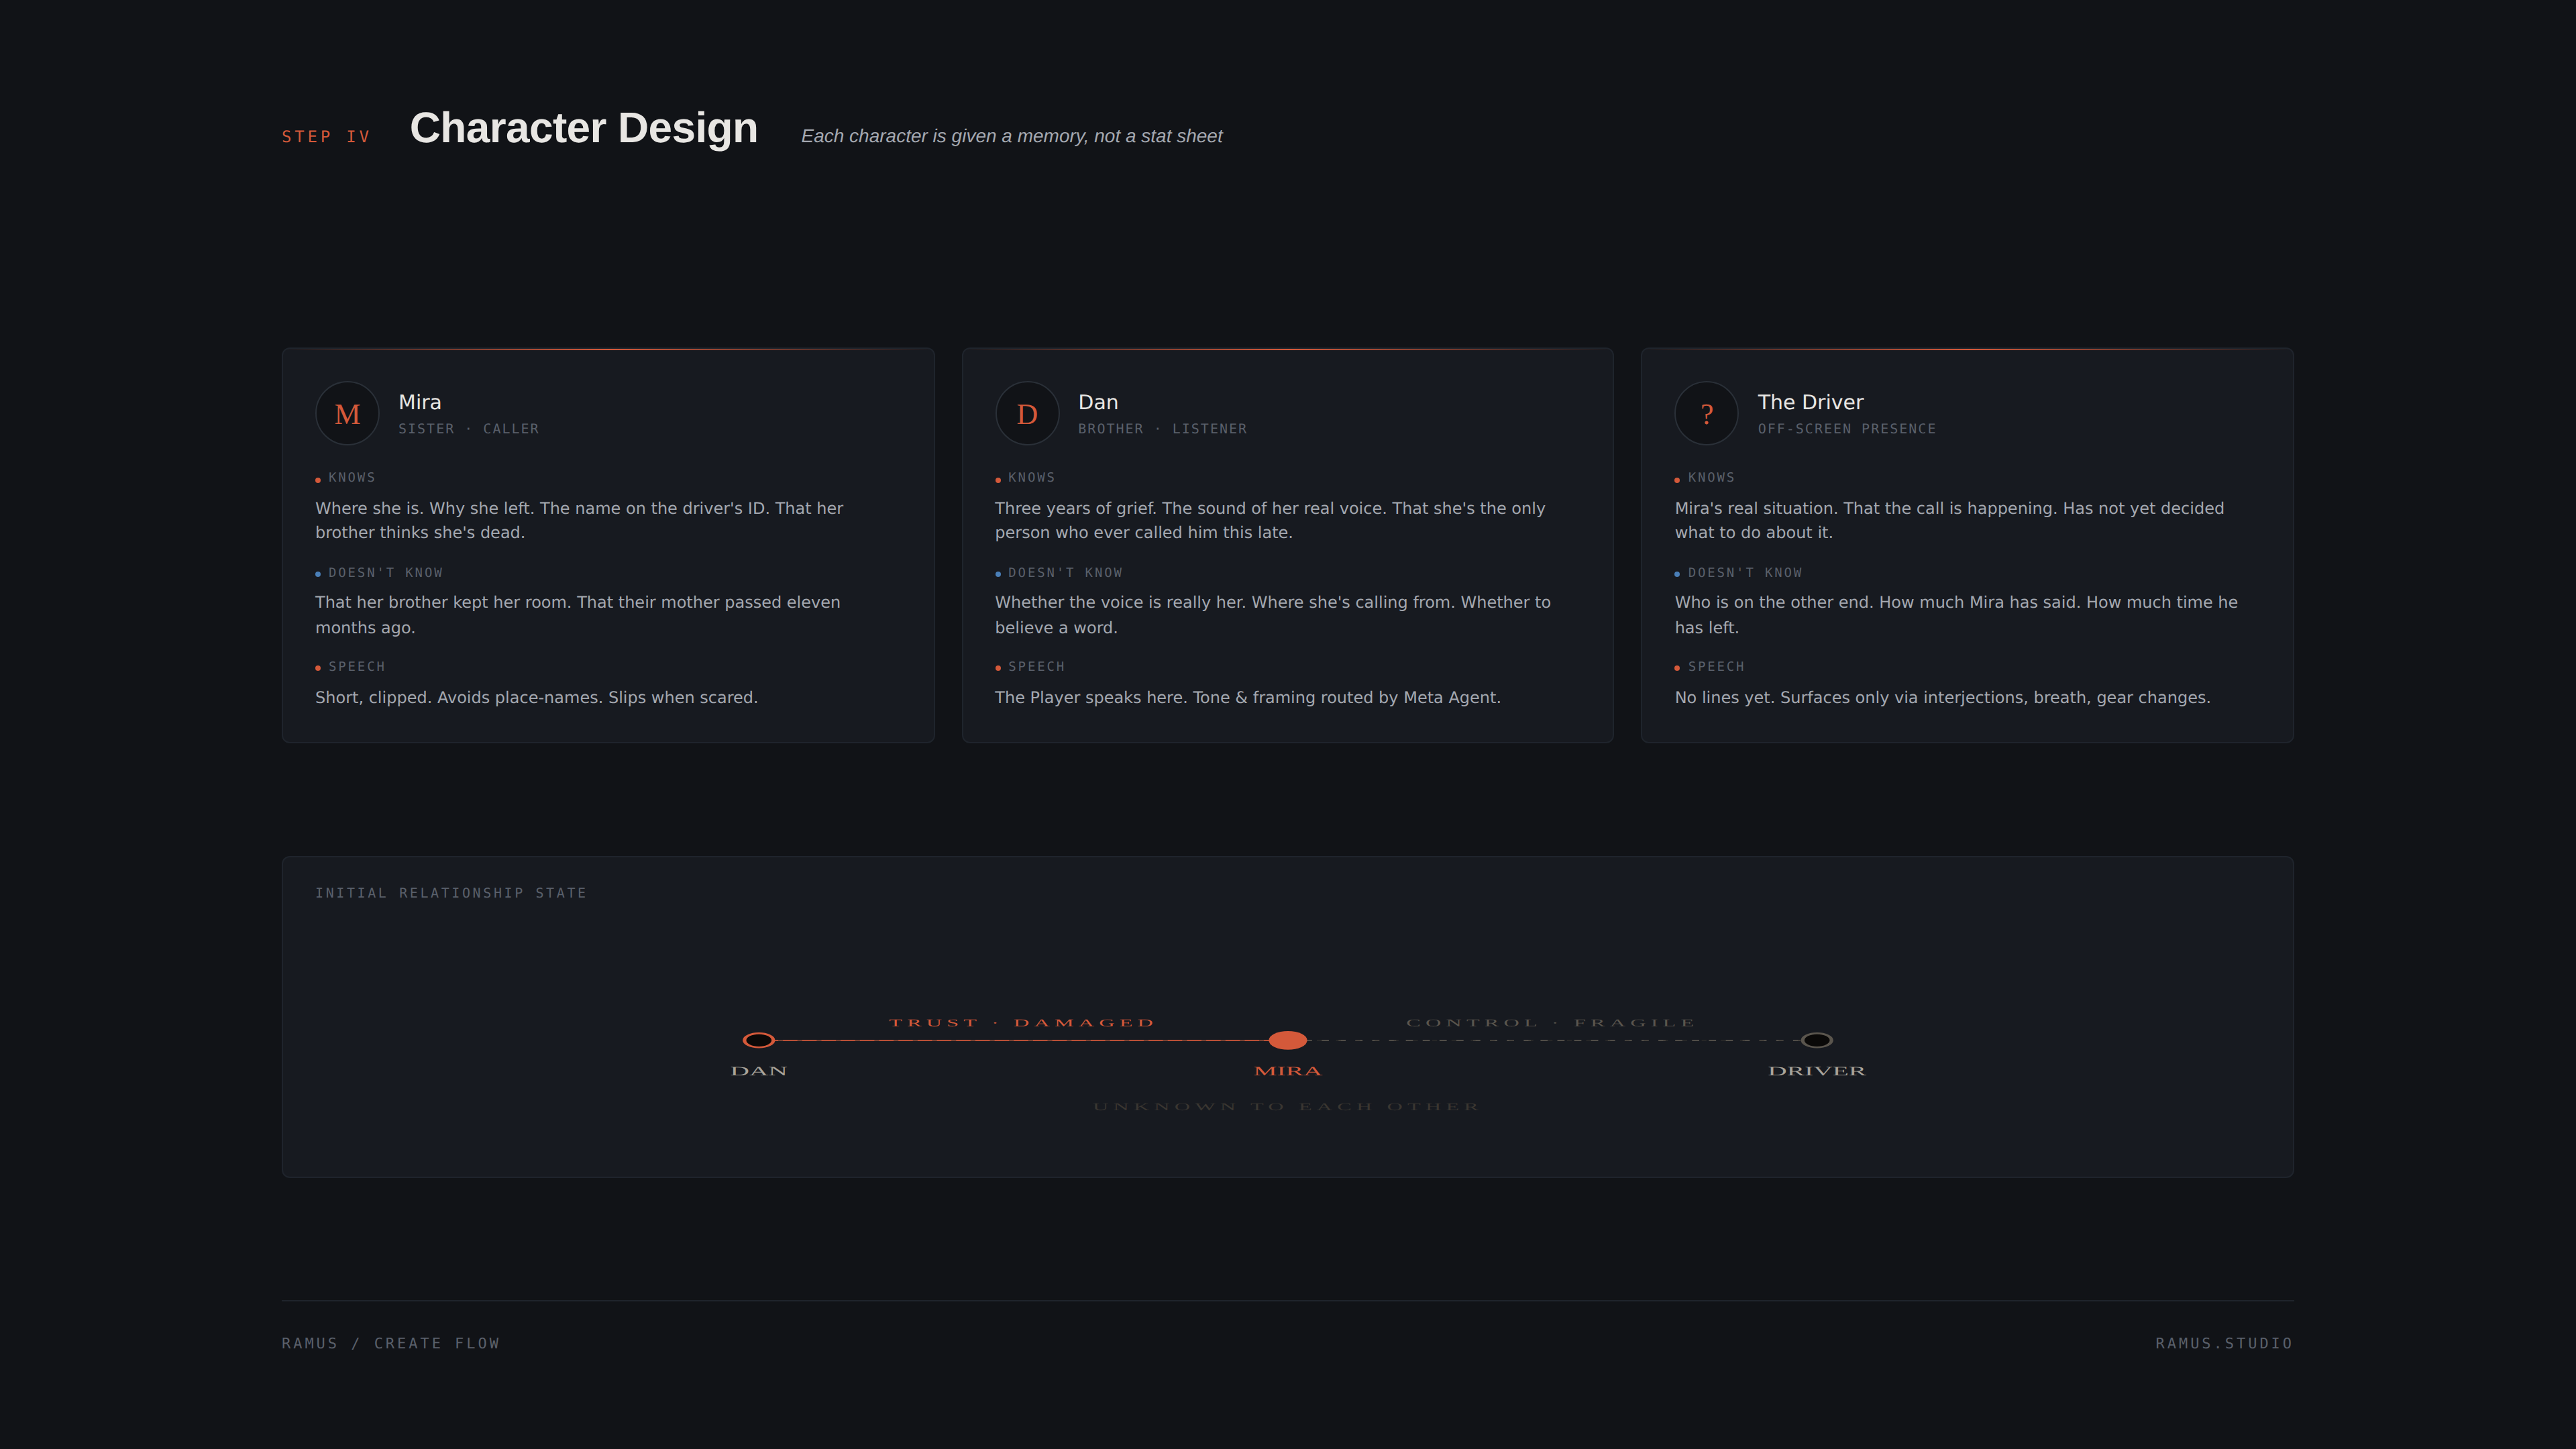Select the Driver node in relationship graph
2576x1449 pixels.
(x=1817, y=1040)
